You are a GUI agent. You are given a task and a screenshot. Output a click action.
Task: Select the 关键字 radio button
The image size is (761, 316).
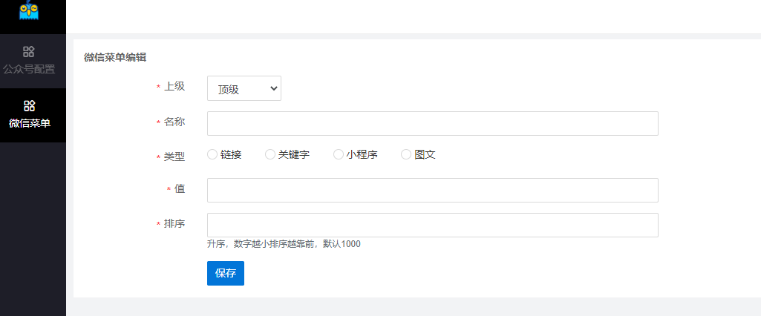(x=270, y=154)
